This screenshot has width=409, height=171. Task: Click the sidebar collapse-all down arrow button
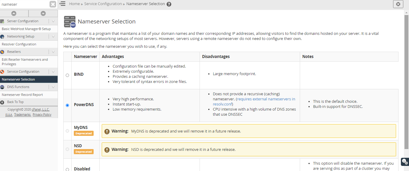(43, 14)
